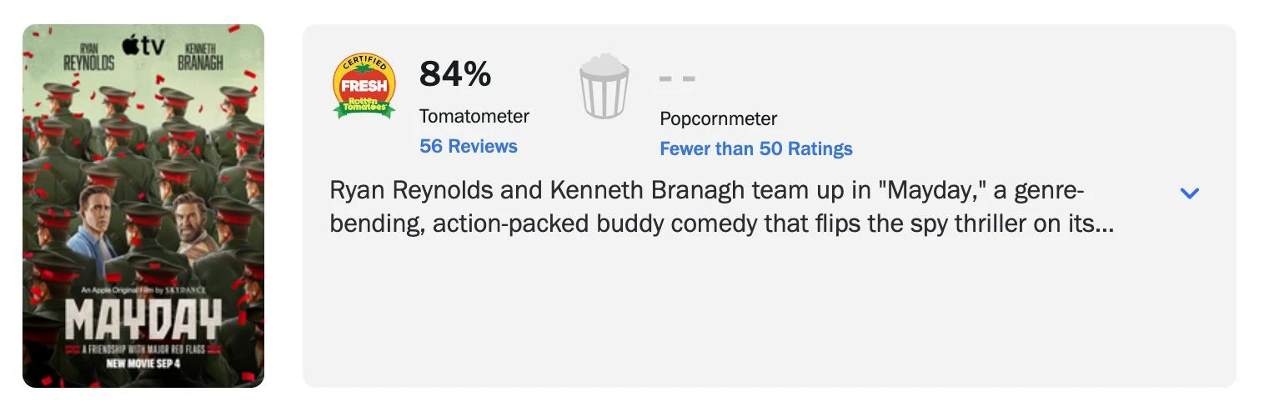The width and height of the screenshot is (1264, 417).
Task: Click the New Movie Sep 4 text
Action: point(143,363)
